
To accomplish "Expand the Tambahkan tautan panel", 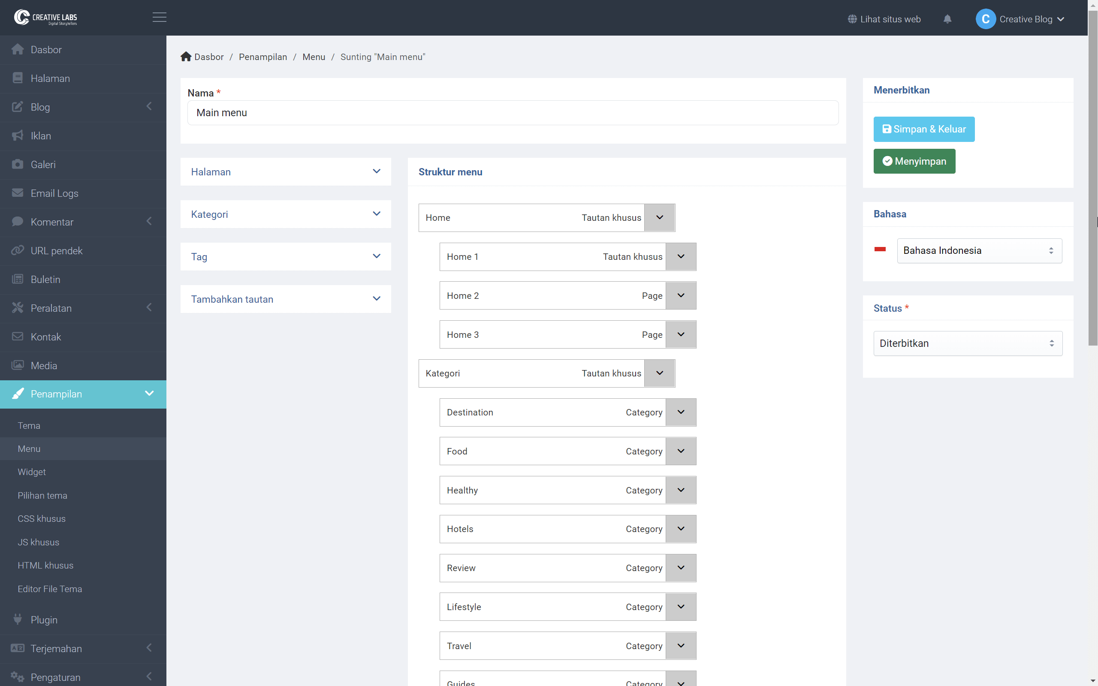I will [x=285, y=299].
